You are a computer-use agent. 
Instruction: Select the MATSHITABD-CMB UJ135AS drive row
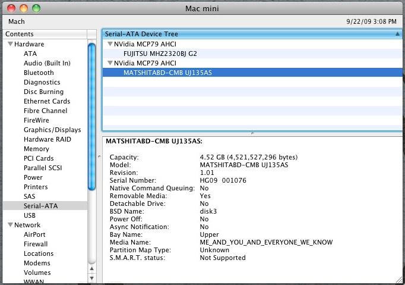pos(252,73)
